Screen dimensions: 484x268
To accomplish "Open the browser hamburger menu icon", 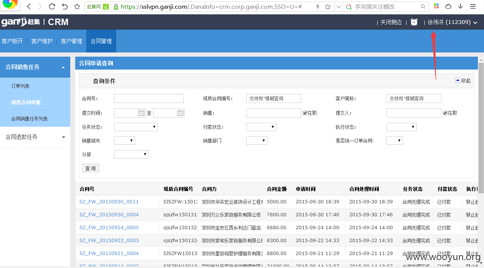I will 473,6.
